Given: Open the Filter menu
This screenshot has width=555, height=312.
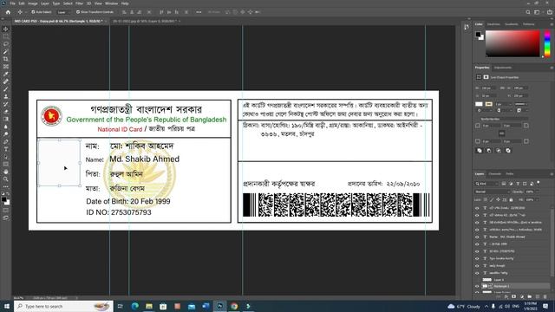Looking at the screenshot, I should [80, 3].
